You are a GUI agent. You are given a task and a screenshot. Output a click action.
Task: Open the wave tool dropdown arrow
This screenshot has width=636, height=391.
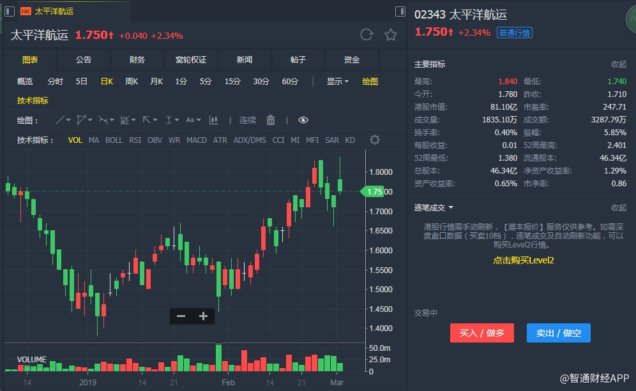(112, 120)
